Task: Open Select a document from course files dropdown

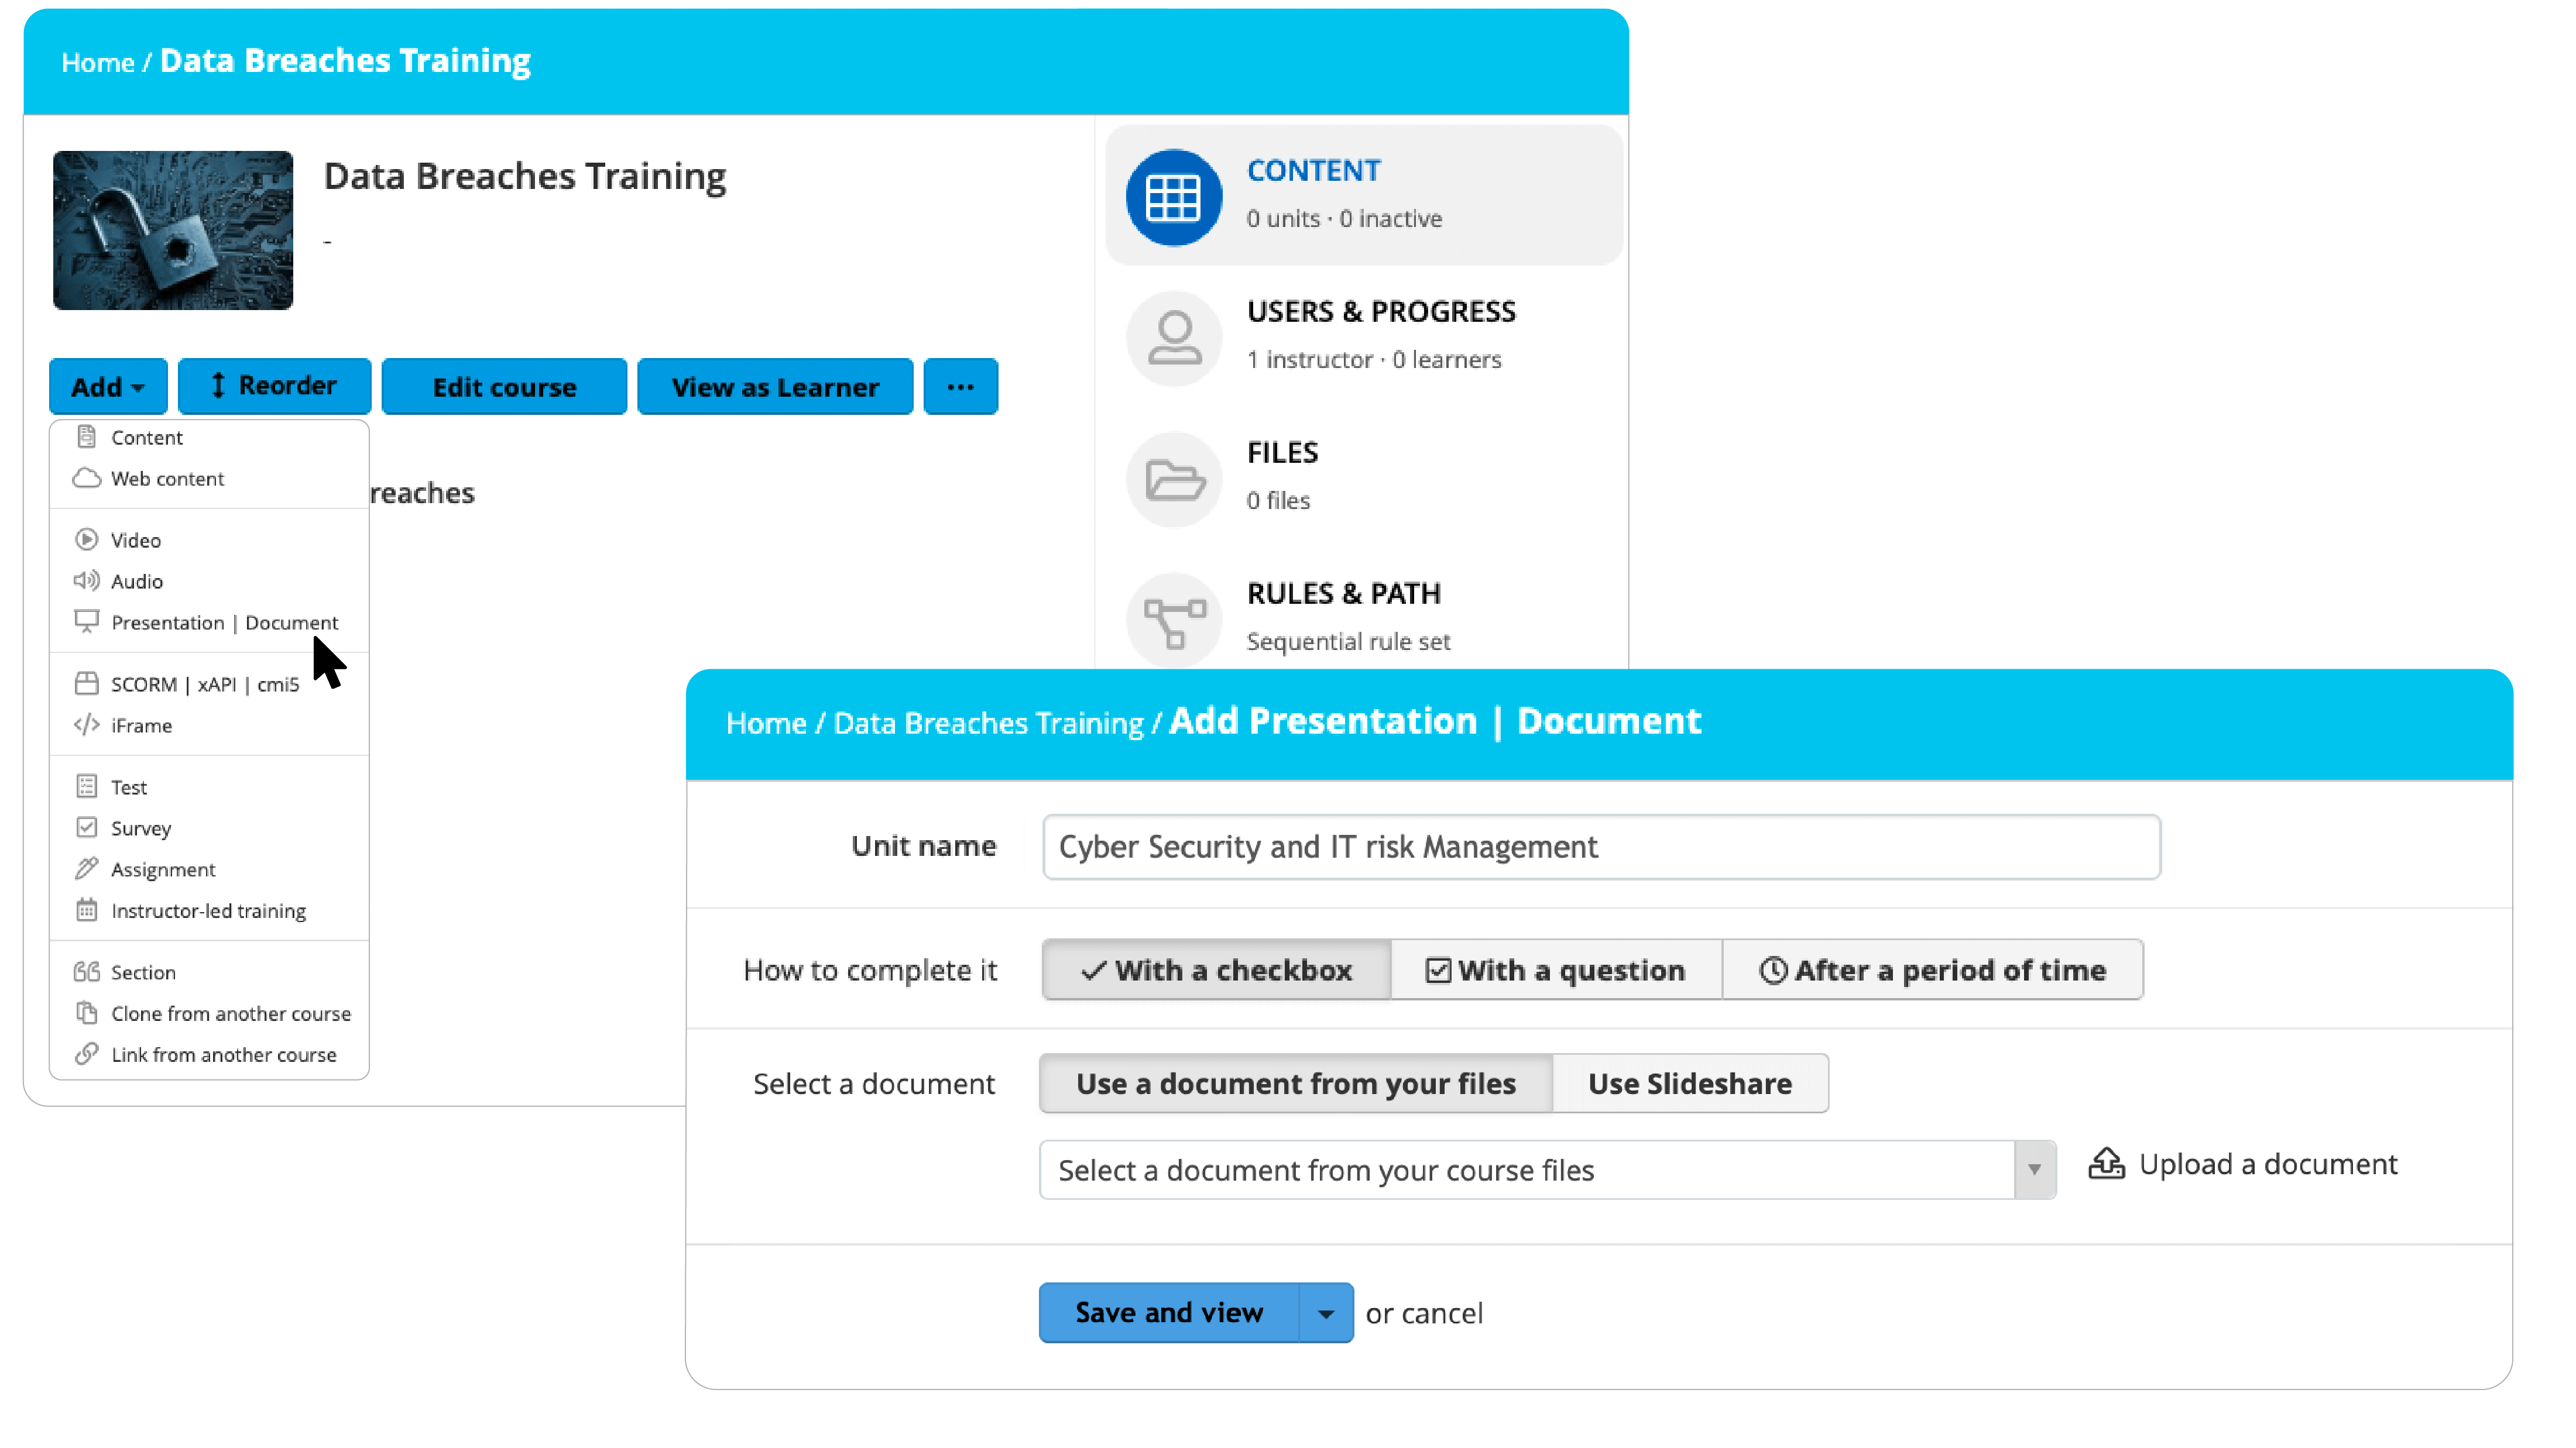Action: (1547, 1169)
